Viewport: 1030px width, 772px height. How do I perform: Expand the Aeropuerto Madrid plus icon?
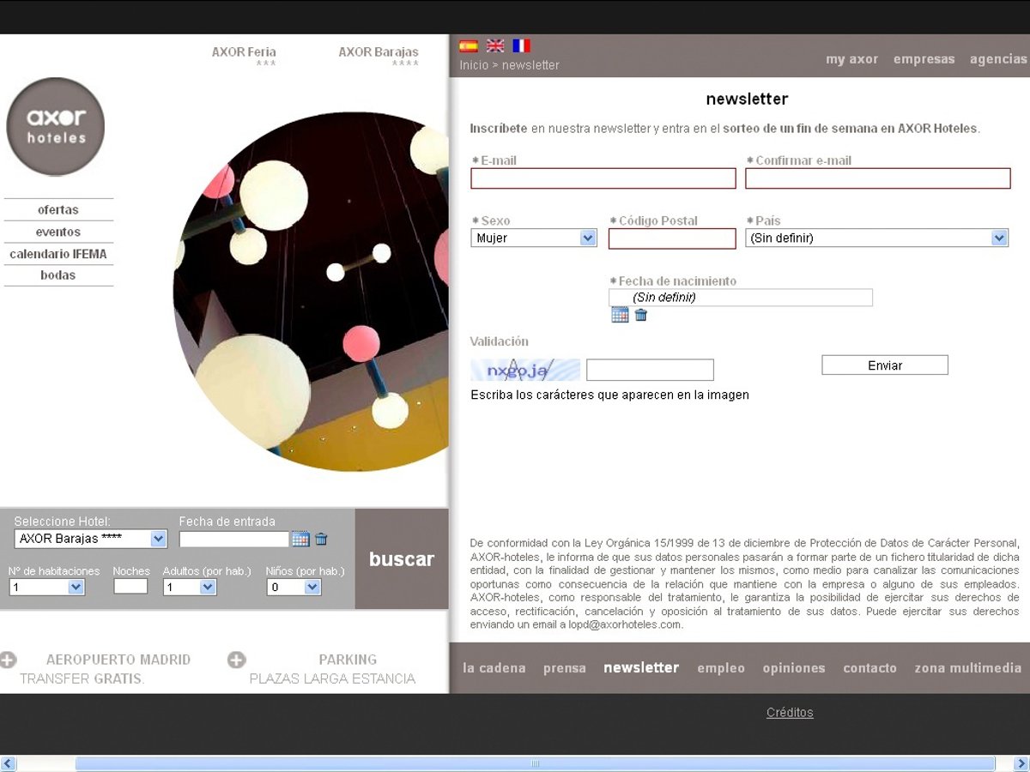(x=9, y=660)
